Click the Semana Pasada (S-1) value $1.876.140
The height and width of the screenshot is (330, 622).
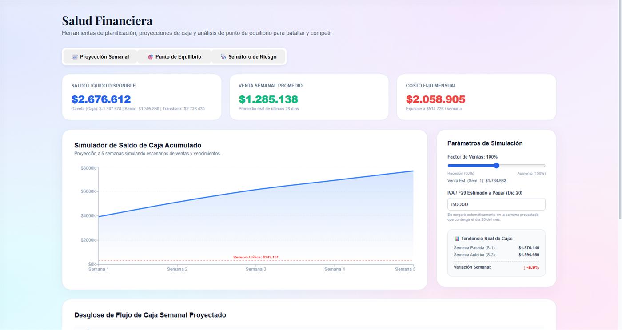click(529, 248)
